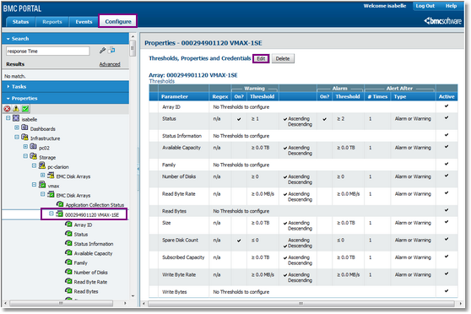471x314 pixels.
Task: Click the pc-clarion host icon
Action: (x=42, y=166)
